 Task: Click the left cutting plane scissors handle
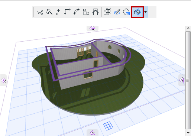click(x=3, y=80)
